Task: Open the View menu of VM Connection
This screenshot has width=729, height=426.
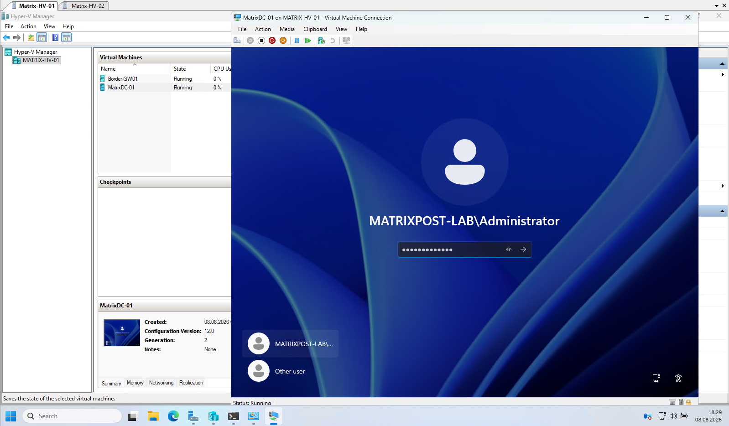Action: point(341,29)
